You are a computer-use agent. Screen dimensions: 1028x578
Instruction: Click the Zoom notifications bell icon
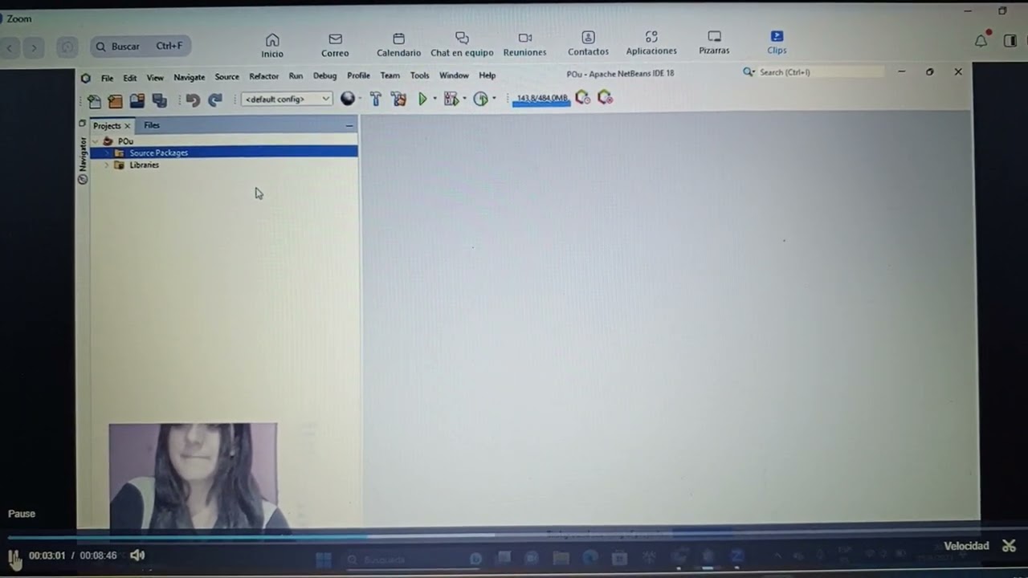[x=981, y=41]
